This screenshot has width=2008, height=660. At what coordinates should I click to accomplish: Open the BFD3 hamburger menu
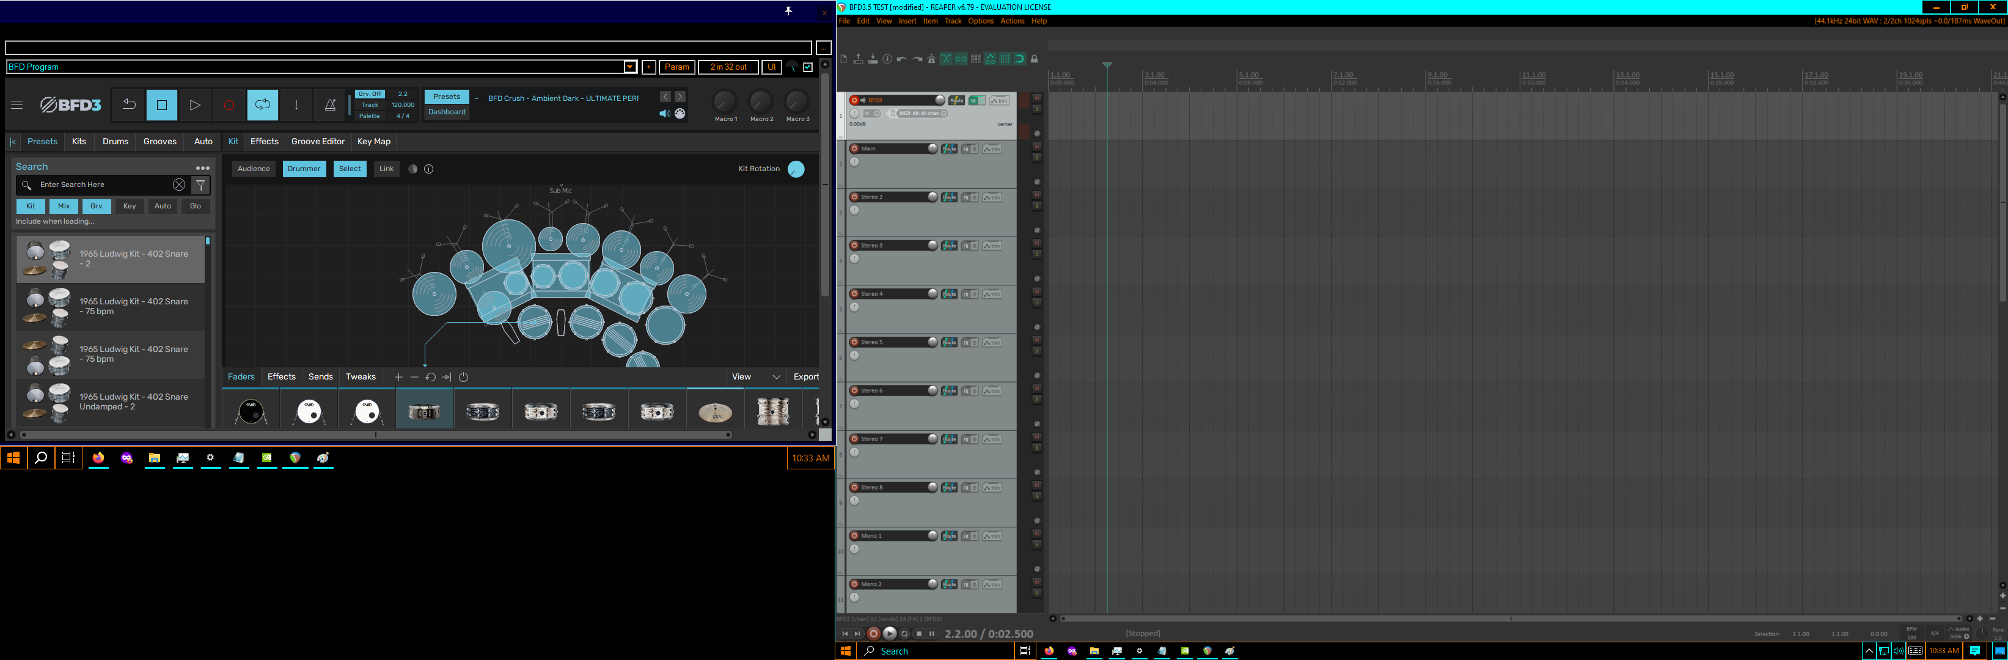17,105
